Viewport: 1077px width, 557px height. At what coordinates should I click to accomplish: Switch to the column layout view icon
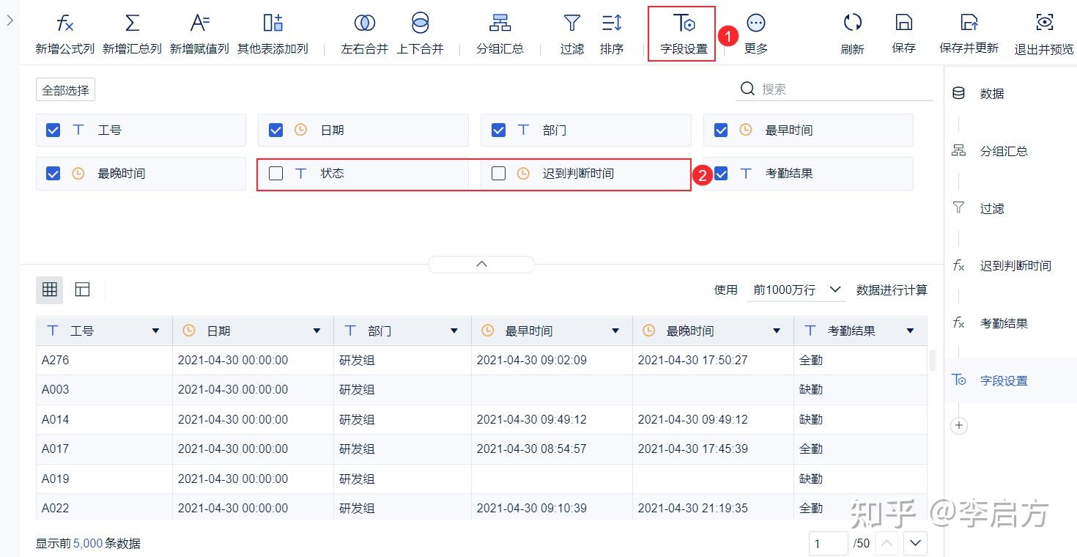point(82,289)
